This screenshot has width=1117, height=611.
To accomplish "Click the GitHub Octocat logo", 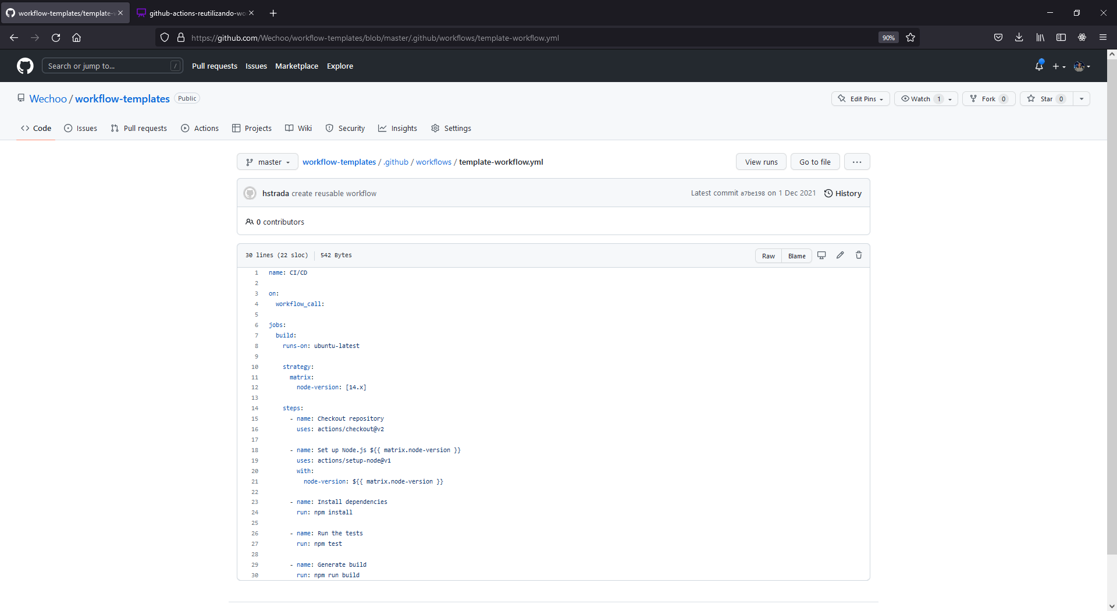I will (x=25, y=66).
